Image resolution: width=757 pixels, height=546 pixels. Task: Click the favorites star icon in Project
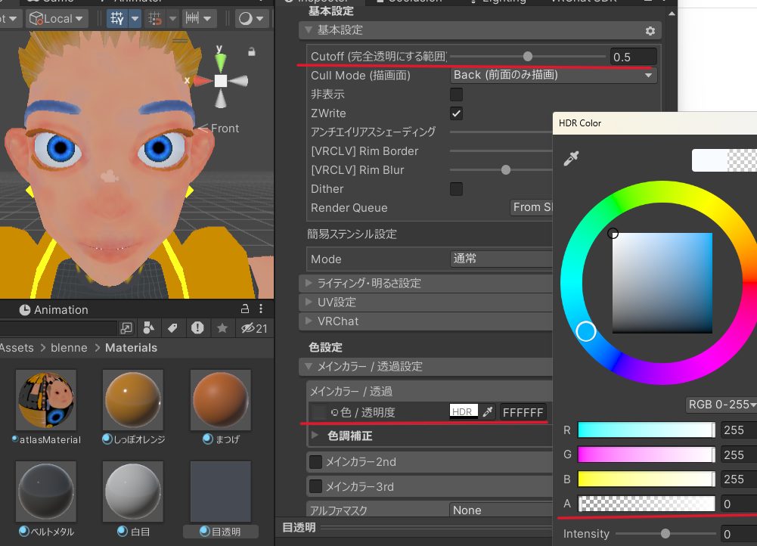click(222, 328)
